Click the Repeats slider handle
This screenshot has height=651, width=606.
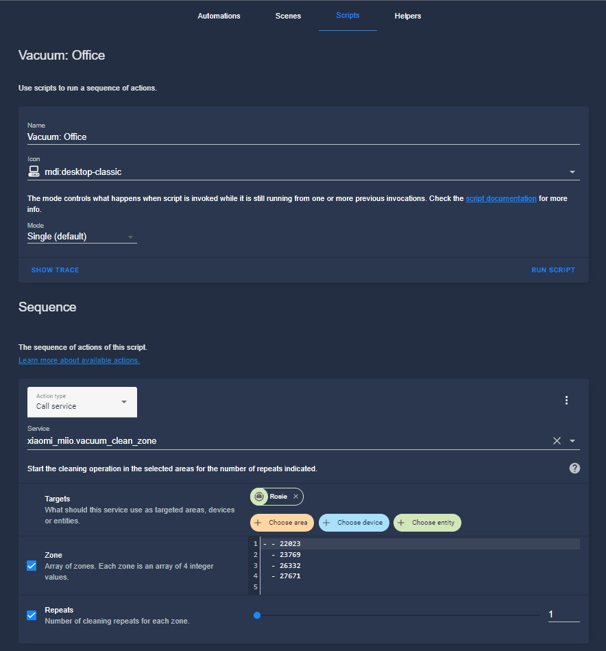257,615
